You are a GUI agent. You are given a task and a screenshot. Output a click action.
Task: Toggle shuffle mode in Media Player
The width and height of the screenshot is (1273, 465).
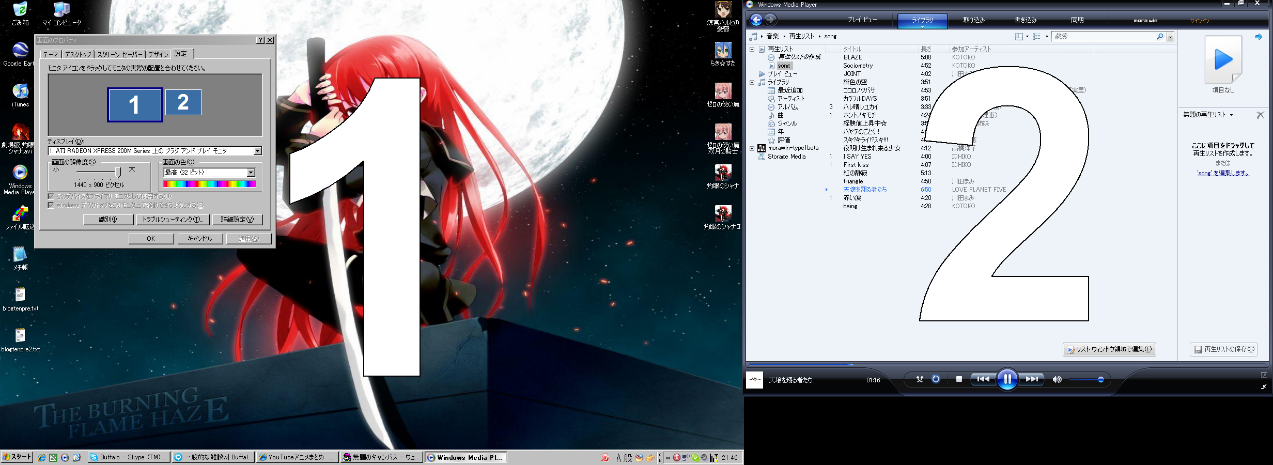(920, 379)
